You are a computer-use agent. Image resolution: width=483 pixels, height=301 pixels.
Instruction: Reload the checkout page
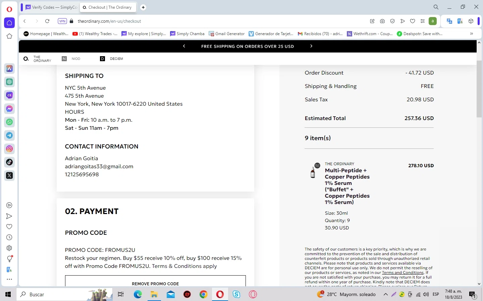tap(47, 21)
